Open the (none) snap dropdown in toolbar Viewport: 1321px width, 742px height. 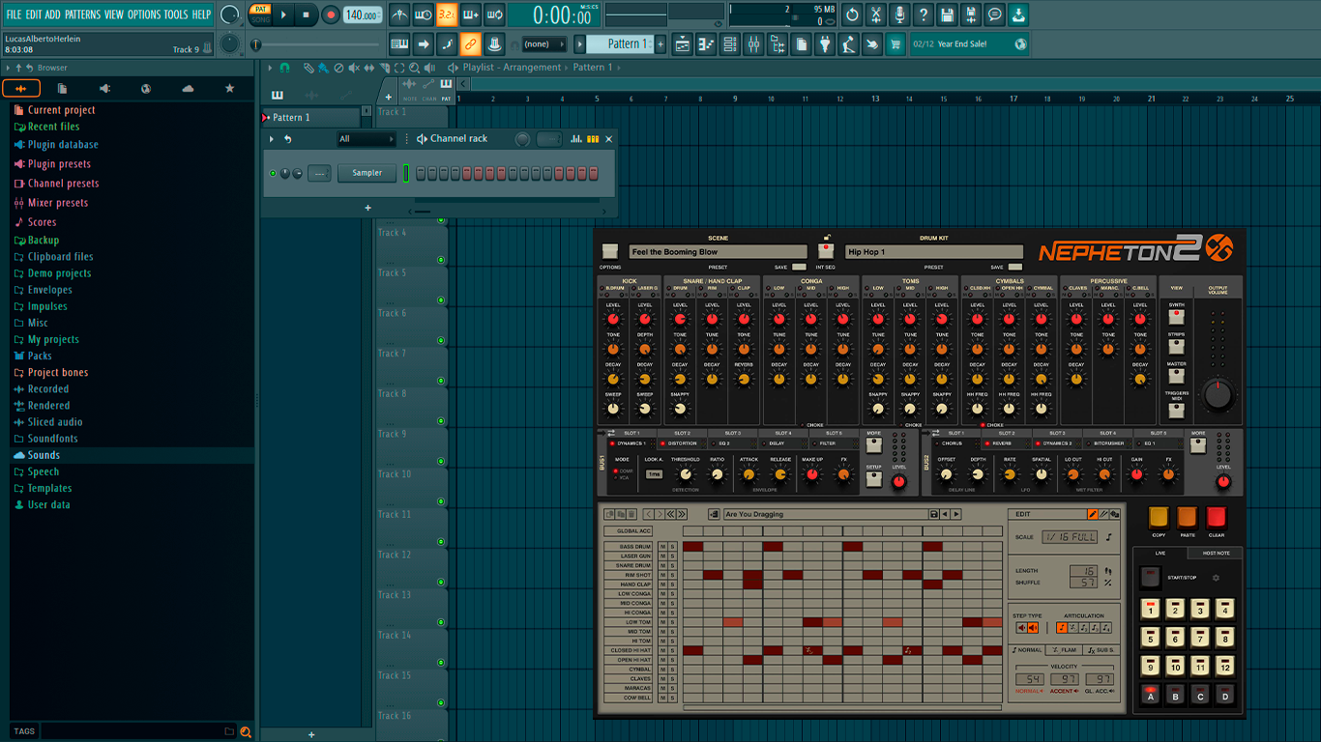tap(543, 43)
